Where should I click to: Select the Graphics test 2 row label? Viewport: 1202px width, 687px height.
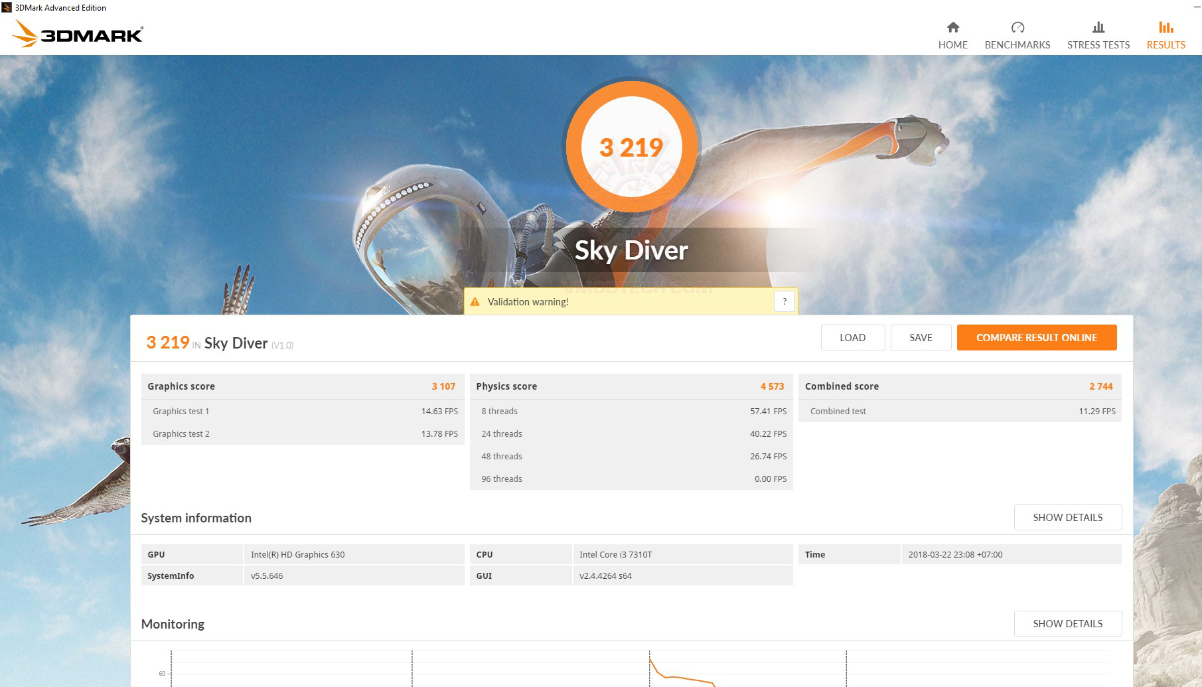181,434
